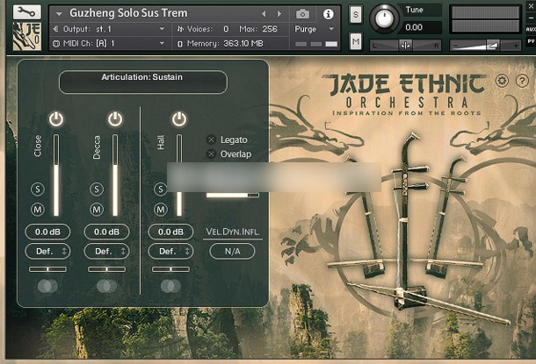
Task: Open the Articulation: Sustain selector
Action: [x=143, y=82]
